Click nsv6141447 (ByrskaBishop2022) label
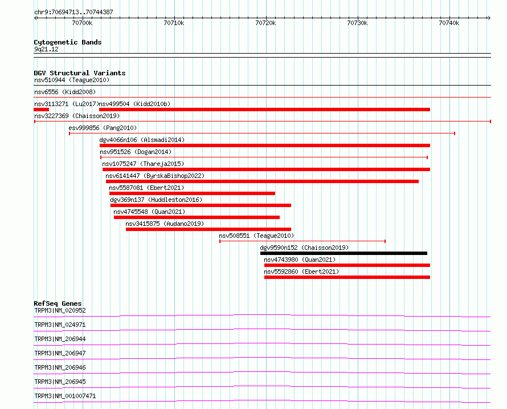 pyautogui.click(x=155, y=176)
